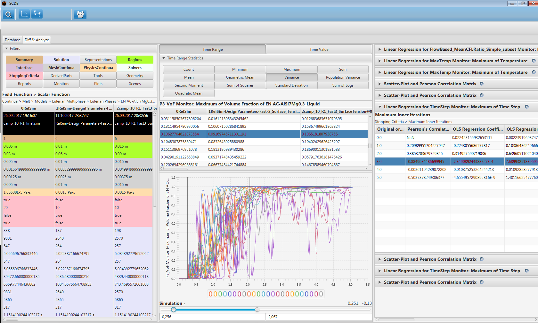Click the range end input showing 2,067
This screenshot has width=538, height=323.
tap(318, 317)
